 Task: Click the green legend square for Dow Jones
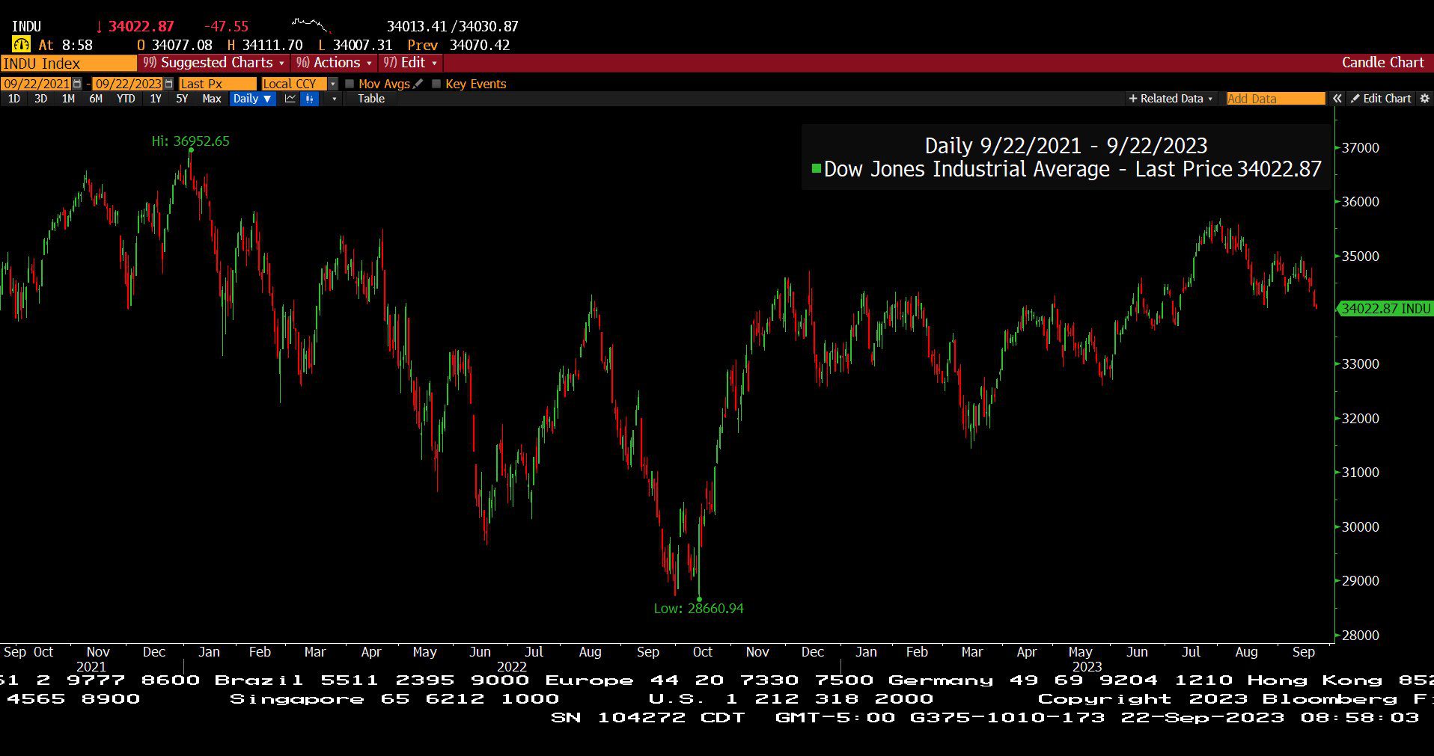[x=817, y=169]
